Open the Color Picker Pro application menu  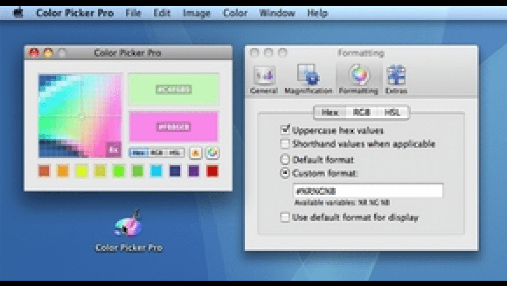coord(75,13)
